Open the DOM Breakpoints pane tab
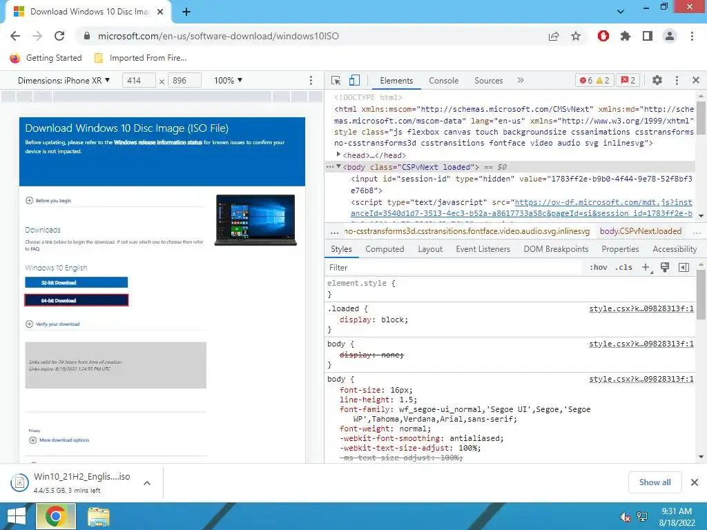The height and width of the screenshot is (530, 707). tap(556, 249)
